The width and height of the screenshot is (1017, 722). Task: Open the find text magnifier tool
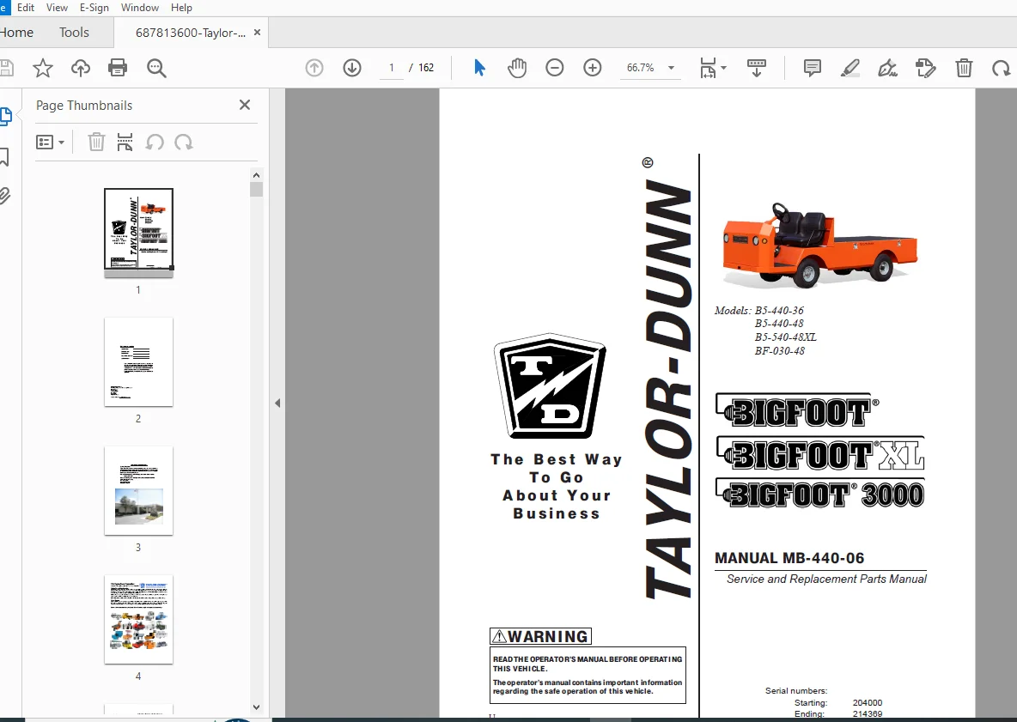pos(156,68)
